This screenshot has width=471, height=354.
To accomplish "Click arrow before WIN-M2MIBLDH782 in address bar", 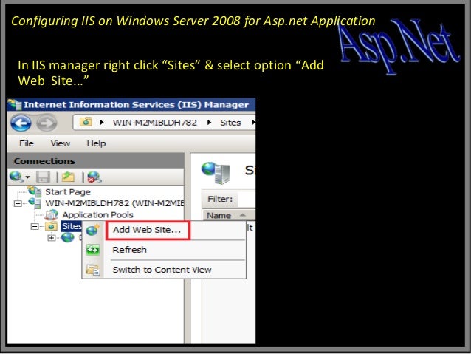I will tap(102, 122).
